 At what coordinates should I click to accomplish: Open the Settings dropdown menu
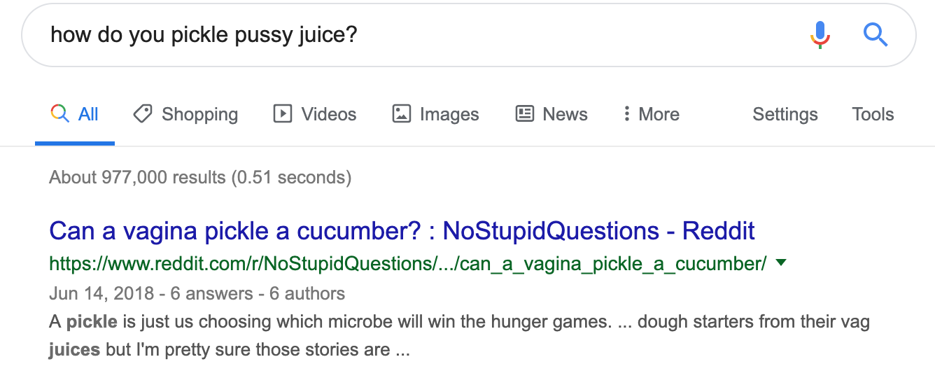(785, 114)
